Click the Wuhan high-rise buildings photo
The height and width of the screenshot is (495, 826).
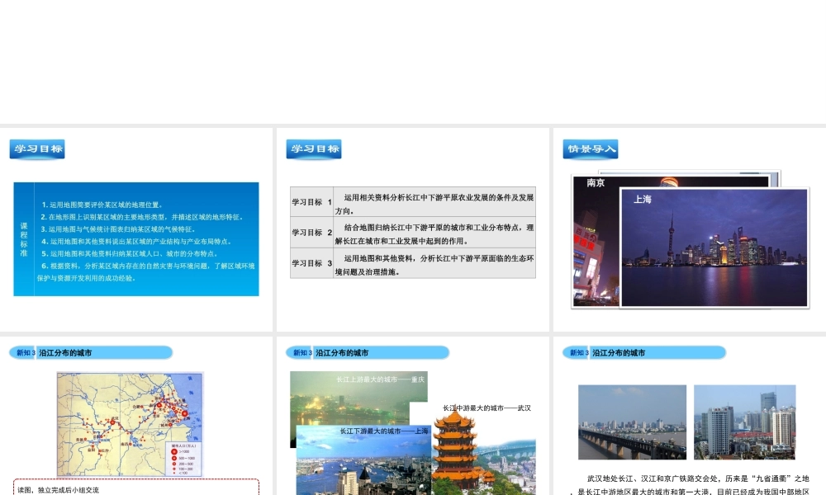(x=745, y=422)
